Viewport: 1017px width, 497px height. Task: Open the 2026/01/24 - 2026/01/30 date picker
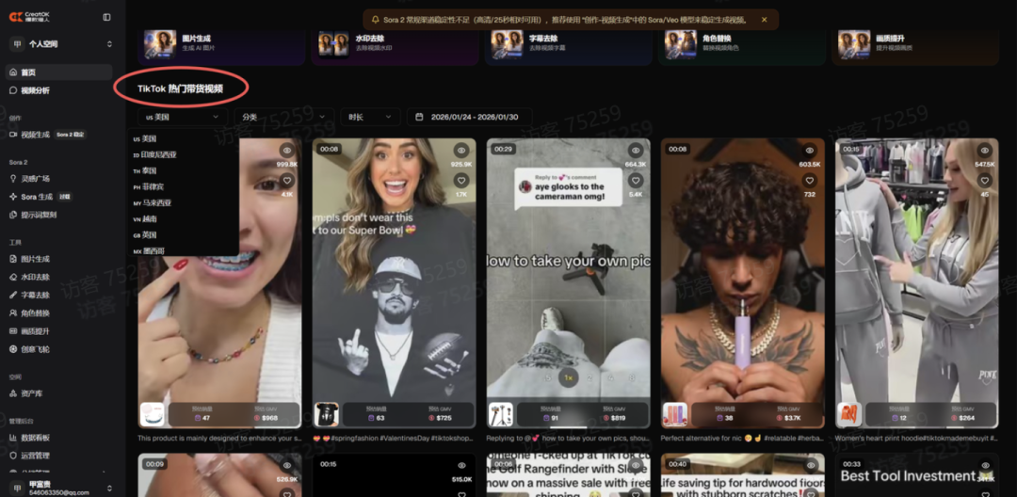click(470, 117)
